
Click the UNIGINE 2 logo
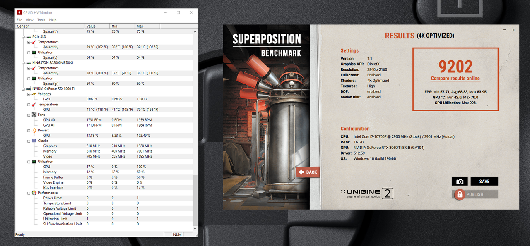366,193
